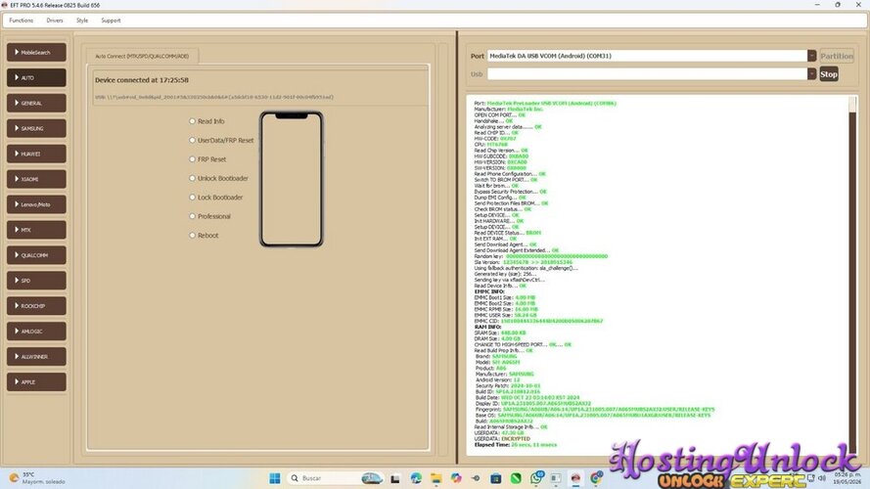Open the SPD sidebar section

click(36, 281)
